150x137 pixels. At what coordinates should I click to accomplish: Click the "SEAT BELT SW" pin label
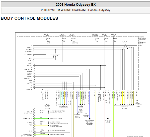(28, 69)
